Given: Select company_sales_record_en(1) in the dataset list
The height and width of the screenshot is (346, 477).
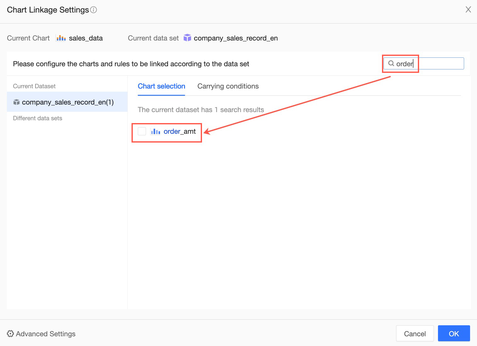Looking at the screenshot, I should [68, 102].
